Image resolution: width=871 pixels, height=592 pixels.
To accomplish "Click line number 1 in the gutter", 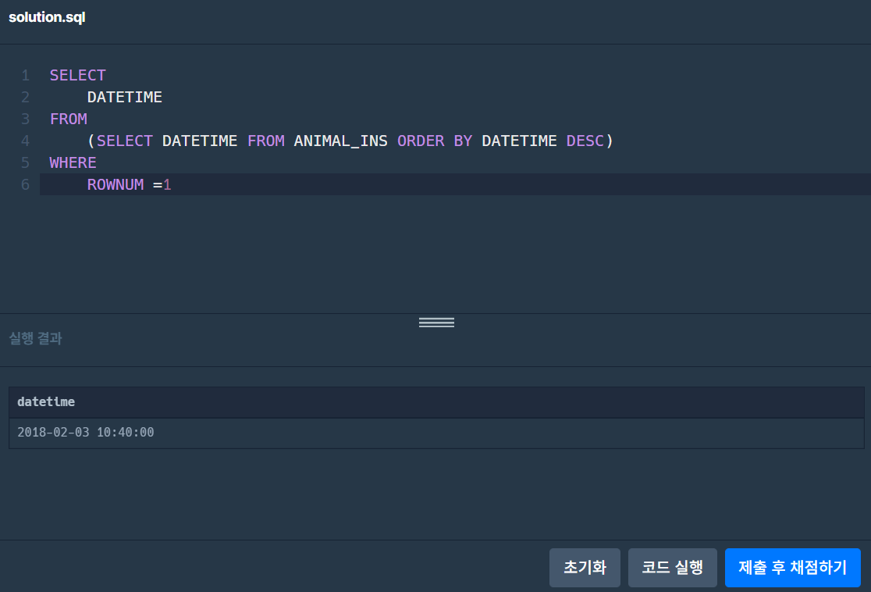I will [25, 75].
